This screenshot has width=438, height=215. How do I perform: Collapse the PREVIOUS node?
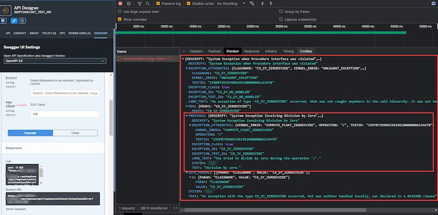click(187, 115)
